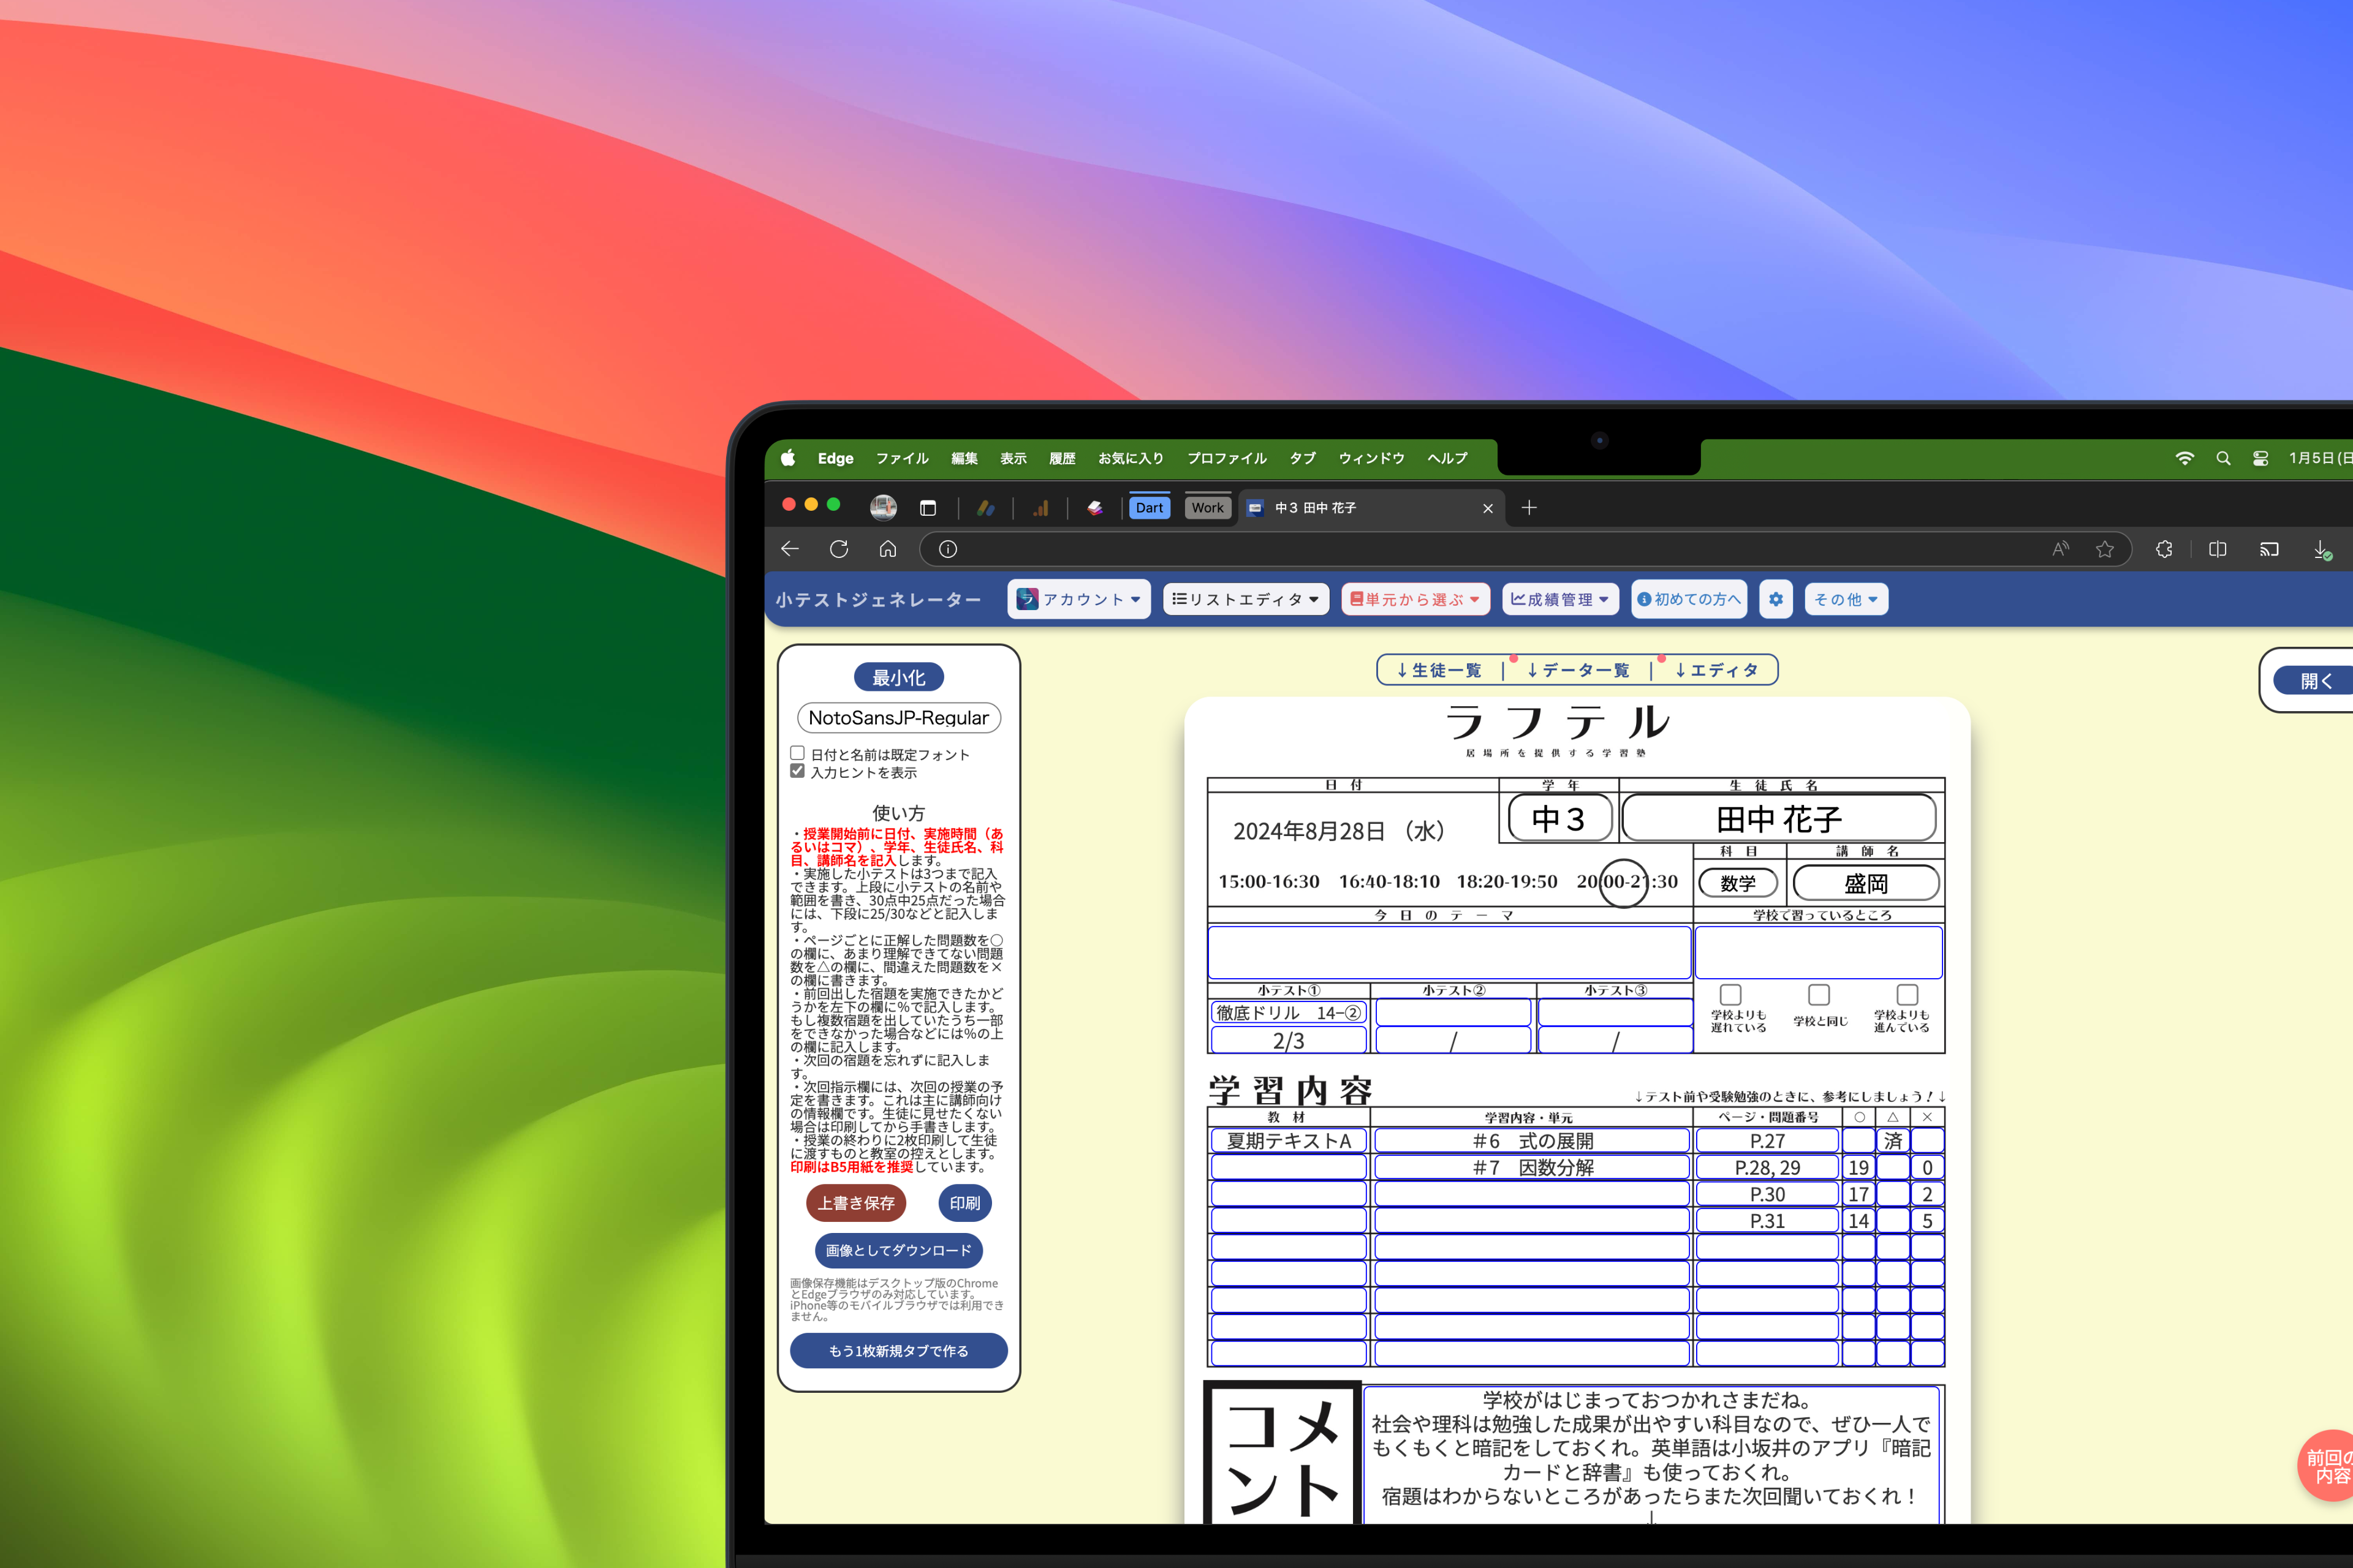This screenshot has height=1568, width=2353.
Task: Click the home icon in toolbar
Action: pyautogui.click(x=887, y=549)
